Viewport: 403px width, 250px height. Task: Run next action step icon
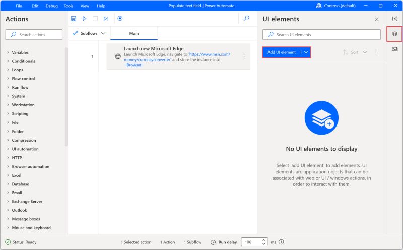[106, 19]
